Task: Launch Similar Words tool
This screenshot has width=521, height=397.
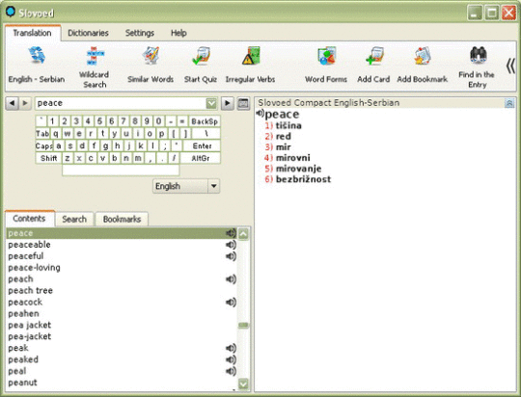Action: click(151, 56)
